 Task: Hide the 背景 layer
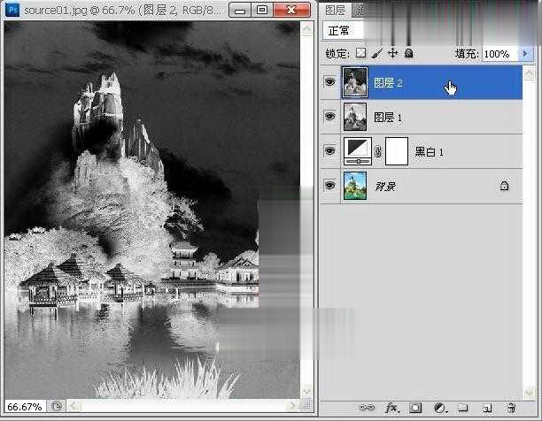point(329,186)
